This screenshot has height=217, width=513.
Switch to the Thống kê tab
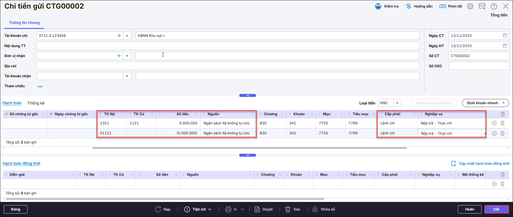pos(36,103)
